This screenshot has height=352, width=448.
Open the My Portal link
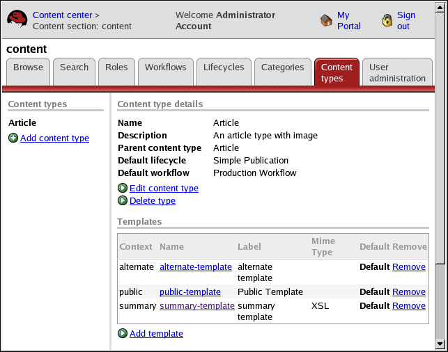(349, 20)
